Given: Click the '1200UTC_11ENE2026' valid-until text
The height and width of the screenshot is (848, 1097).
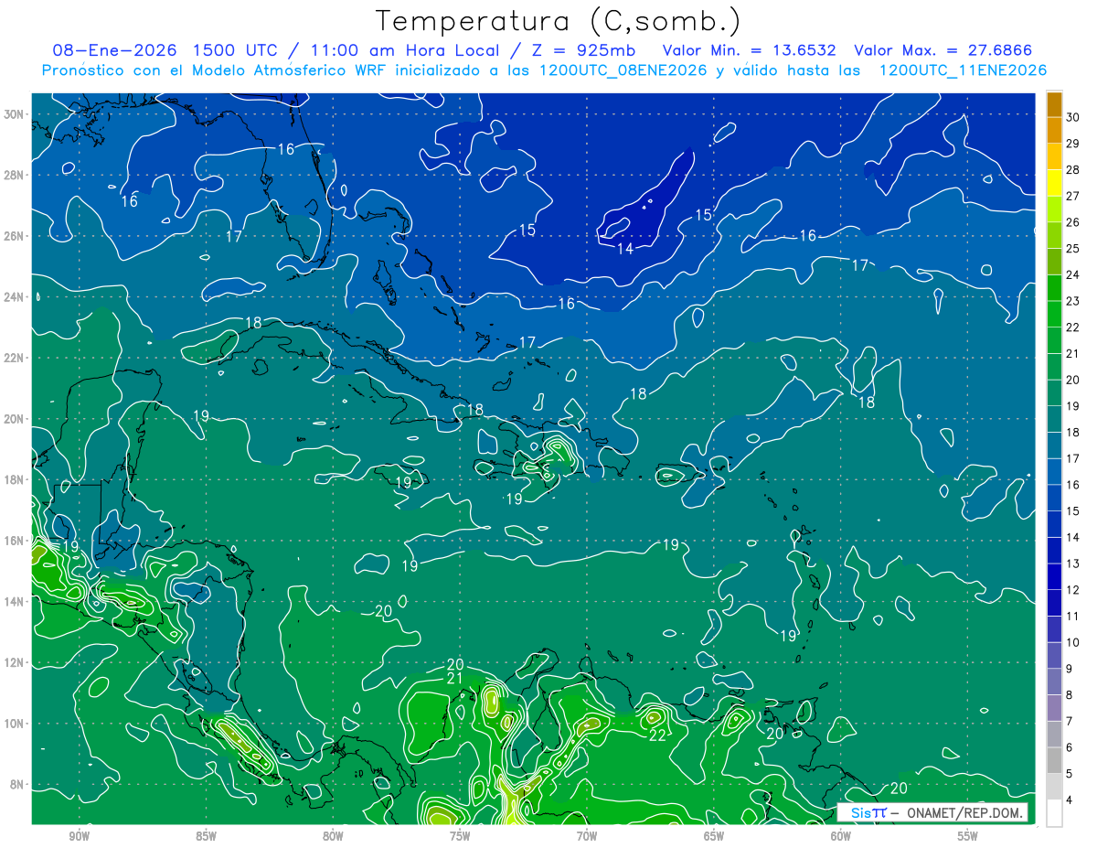Looking at the screenshot, I should click(x=963, y=70).
